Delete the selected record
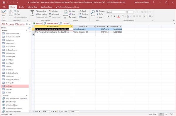 (x=73, y=17)
